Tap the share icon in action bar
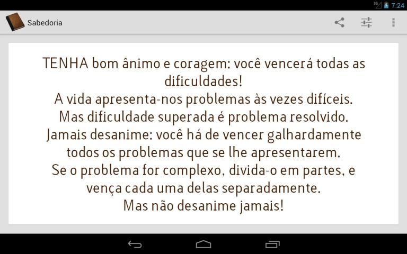 pyautogui.click(x=339, y=23)
